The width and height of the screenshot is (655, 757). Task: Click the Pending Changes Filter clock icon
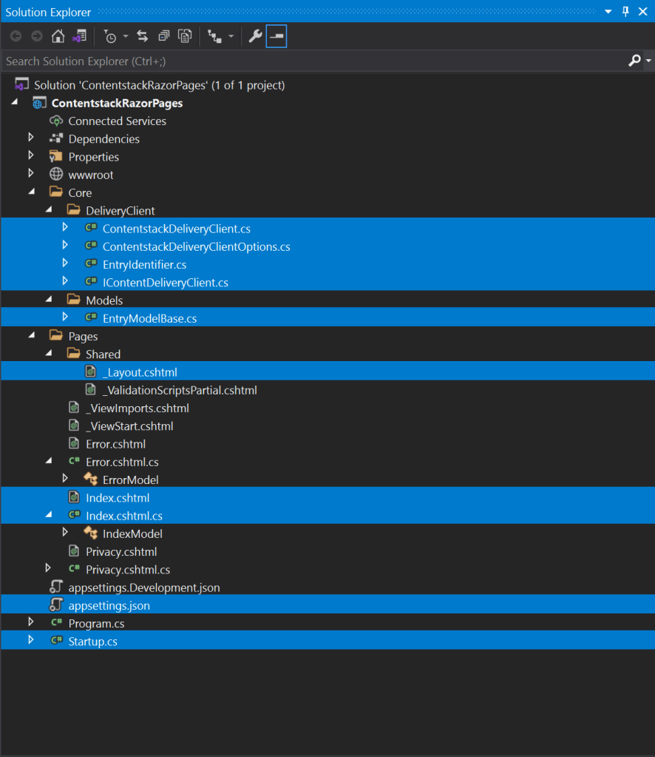point(110,36)
